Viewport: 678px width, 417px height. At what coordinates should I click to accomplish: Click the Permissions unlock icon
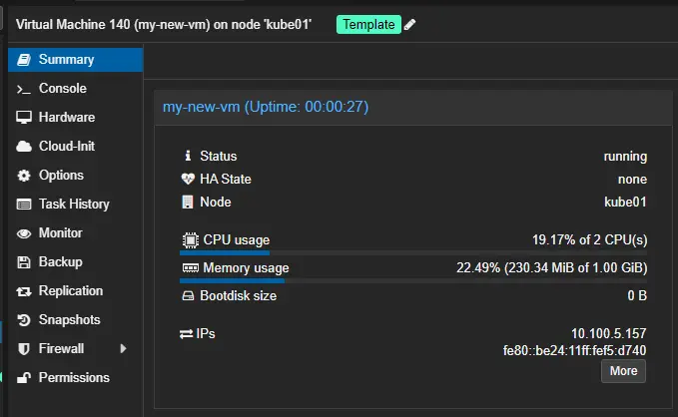pyautogui.click(x=24, y=378)
